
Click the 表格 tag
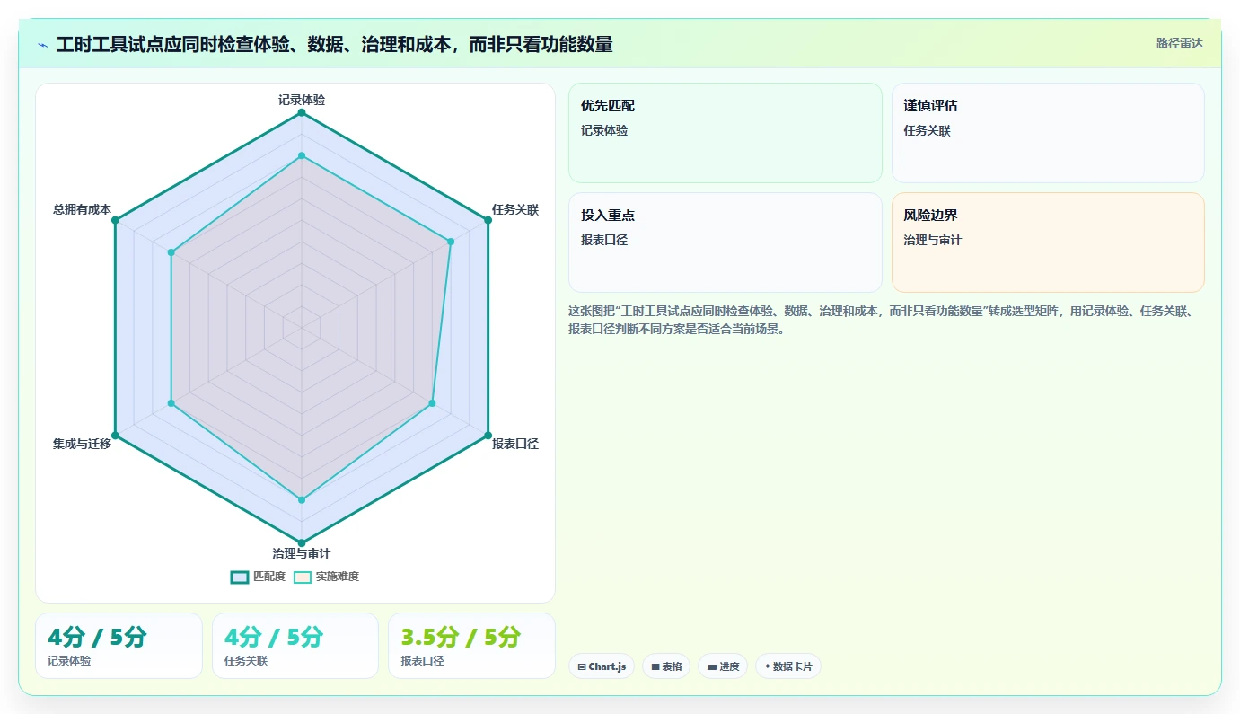coord(666,666)
